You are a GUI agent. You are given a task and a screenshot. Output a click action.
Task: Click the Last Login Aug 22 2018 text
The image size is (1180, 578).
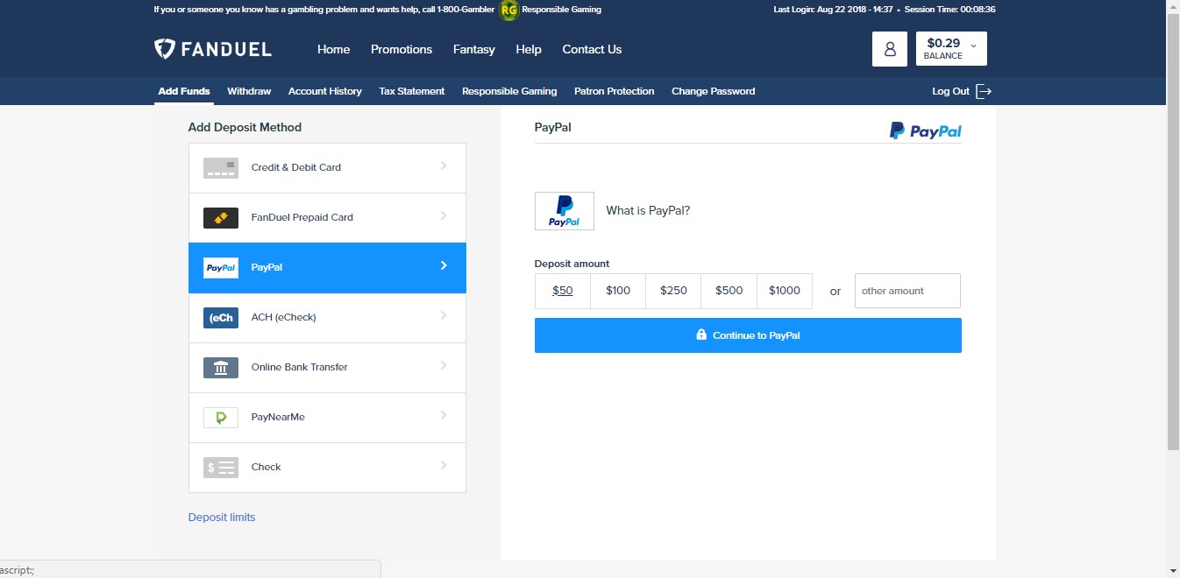(833, 10)
